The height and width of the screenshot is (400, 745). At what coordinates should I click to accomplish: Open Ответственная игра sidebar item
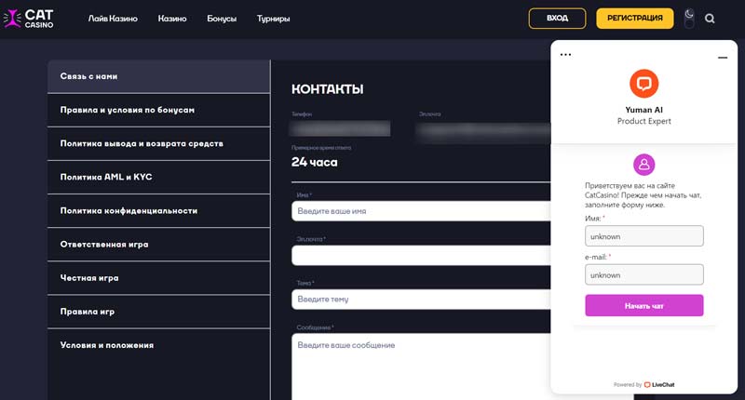click(158, 244)
